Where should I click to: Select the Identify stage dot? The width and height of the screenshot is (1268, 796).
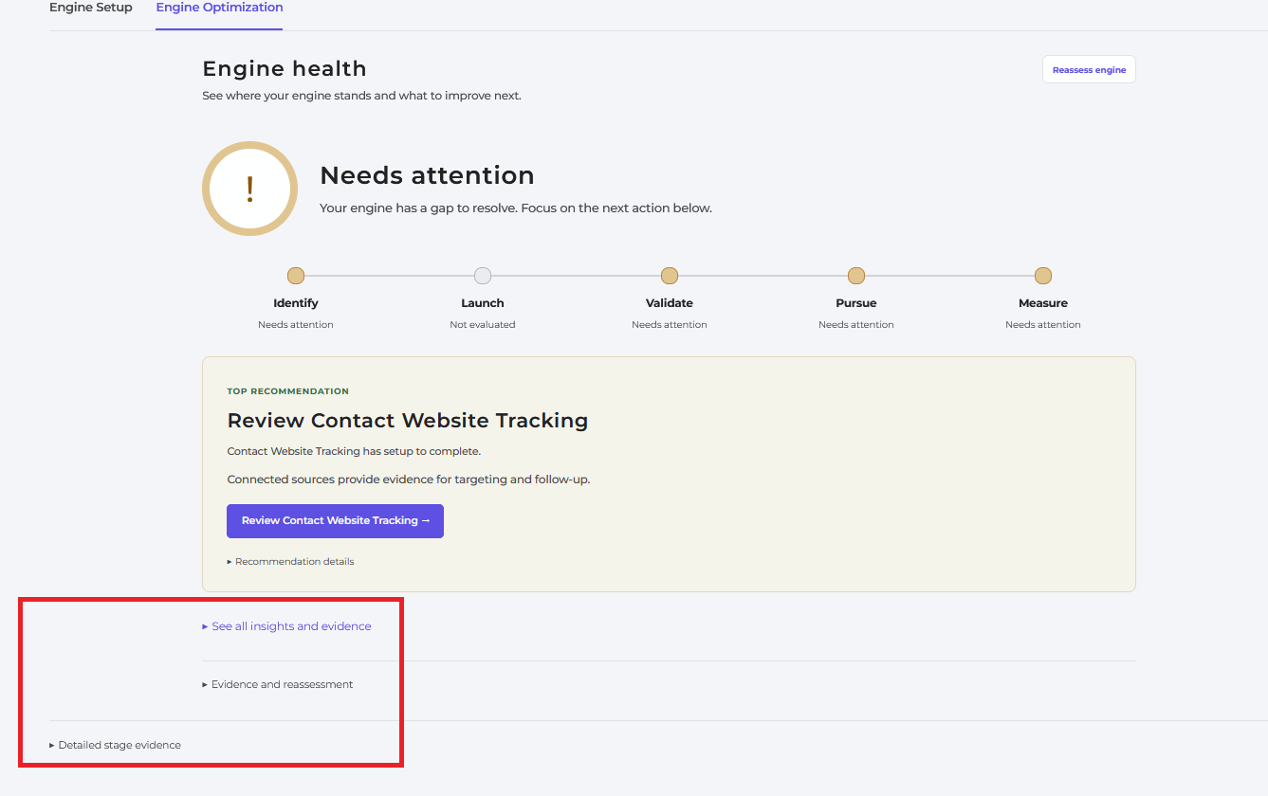coord(296,276)
